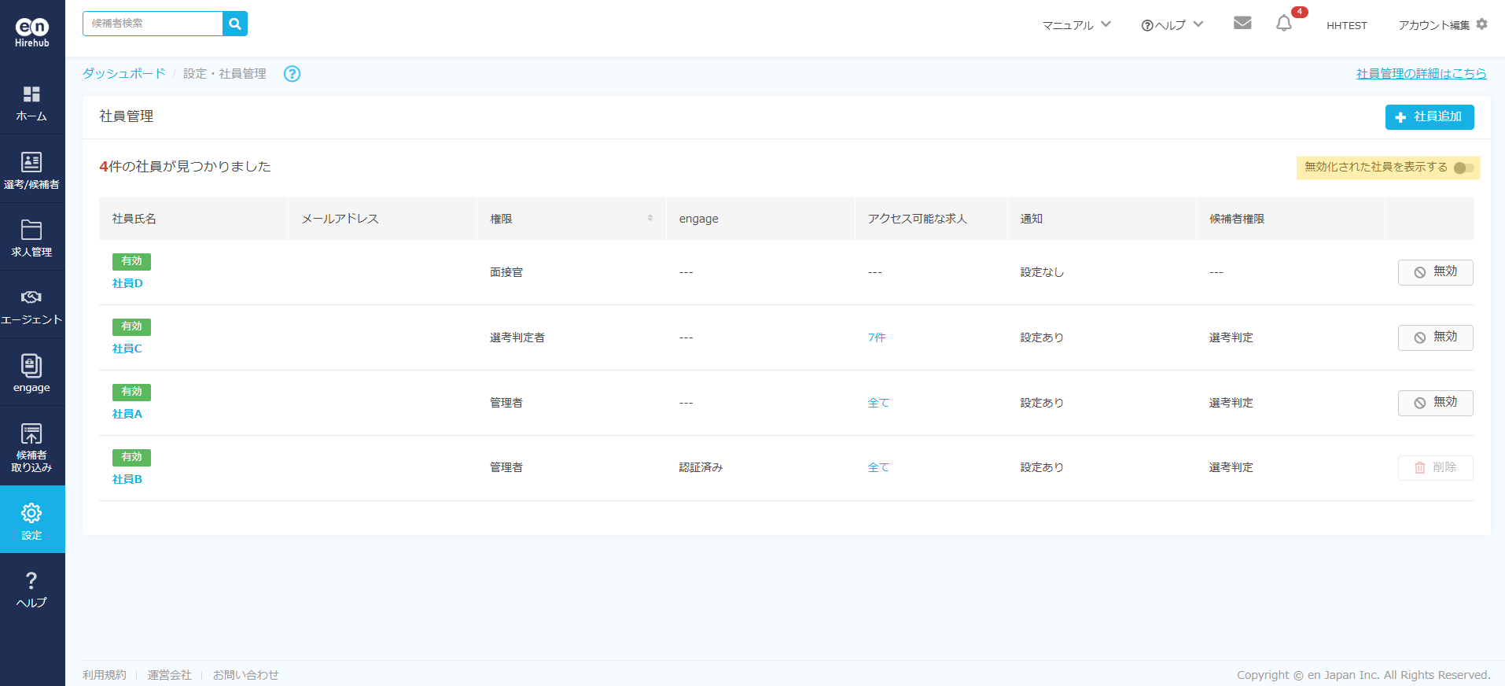This screenshot has height=686, width=1505.
Task: Expand the マニュアル dropdown
Action: click(1076, 25)
